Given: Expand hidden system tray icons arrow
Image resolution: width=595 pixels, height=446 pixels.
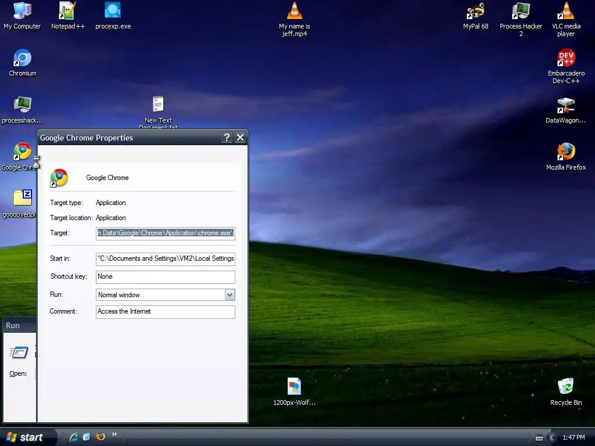Looking at the screenshot, I should (552, 438).
